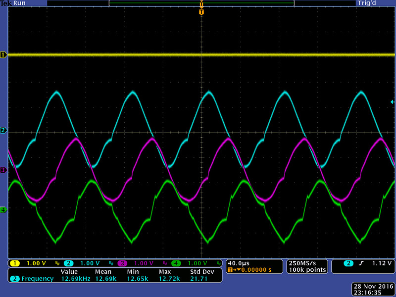Click the channel 3 magenta ground marker
The height and width of the screenshot is (297, 396).
point(3,170)
